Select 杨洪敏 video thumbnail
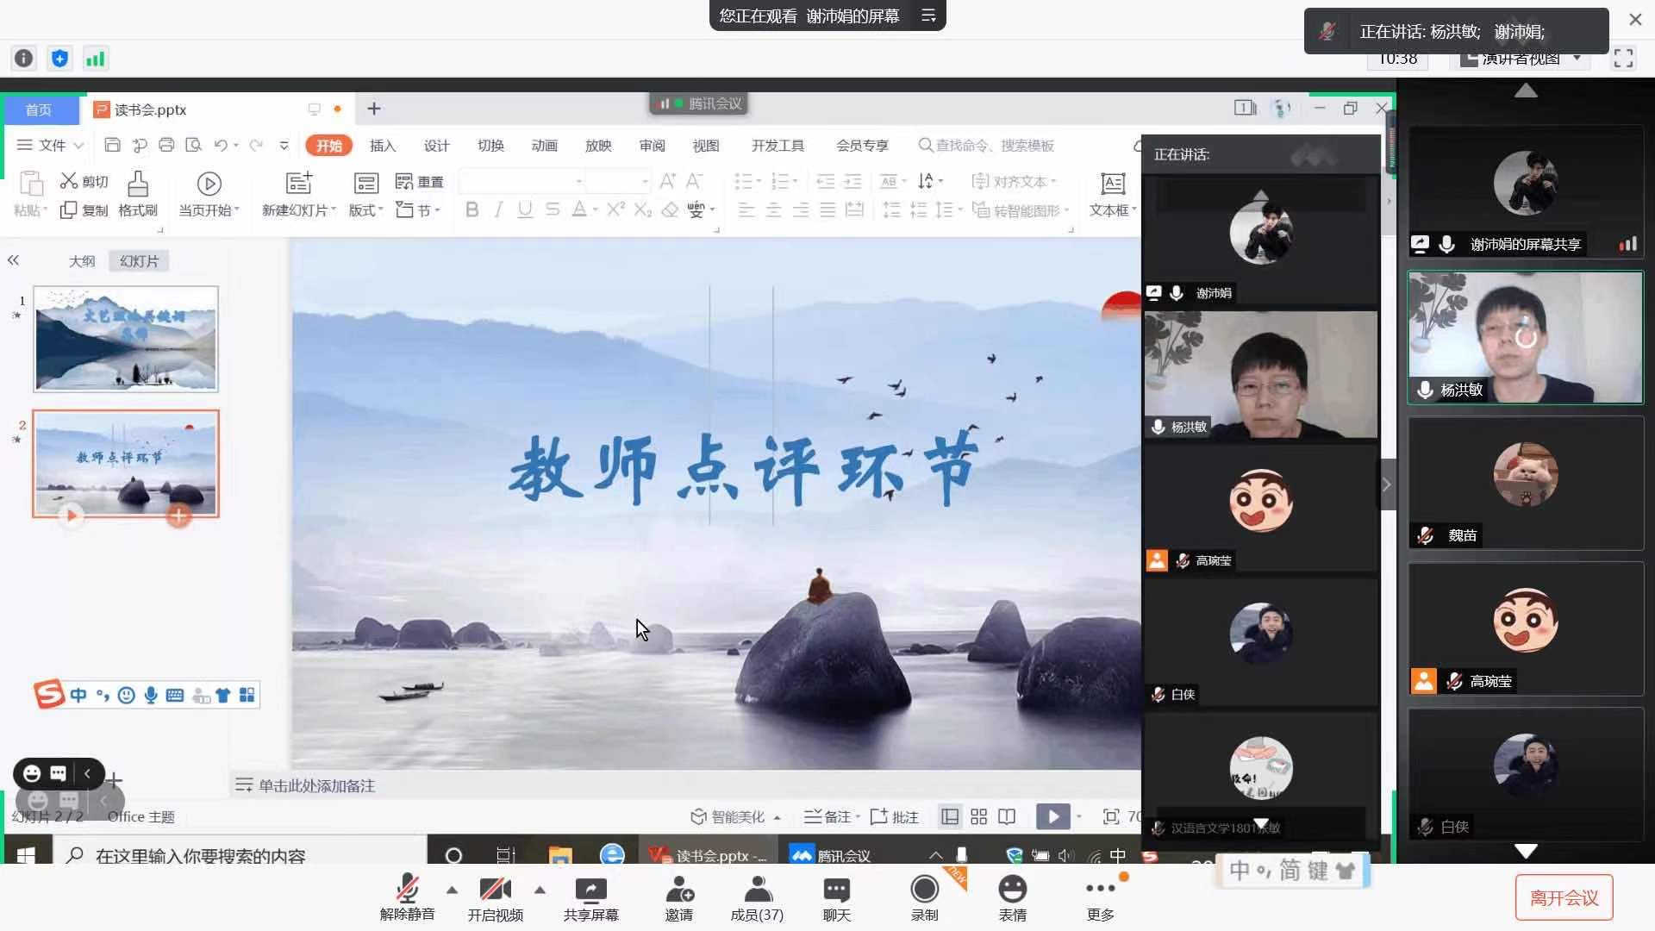This screenshot has height=931, width=1655. click(x=1525, y=337)
